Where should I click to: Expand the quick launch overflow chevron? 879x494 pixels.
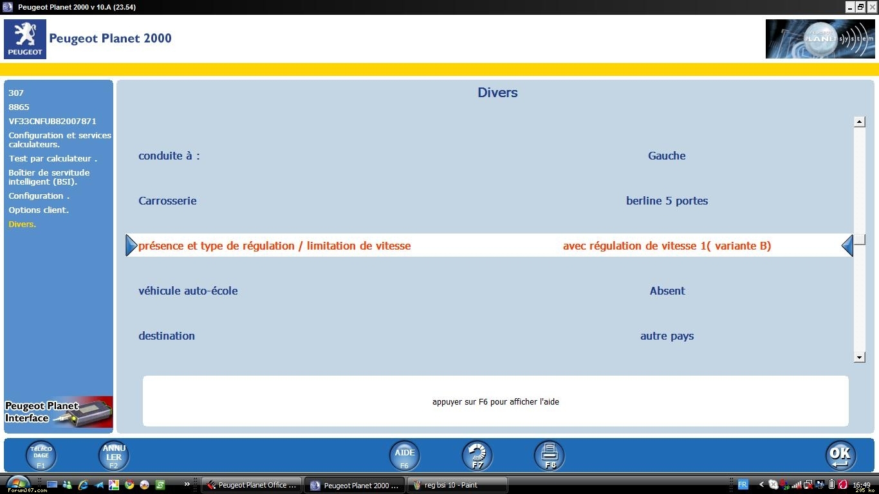[x=187, y=484]
